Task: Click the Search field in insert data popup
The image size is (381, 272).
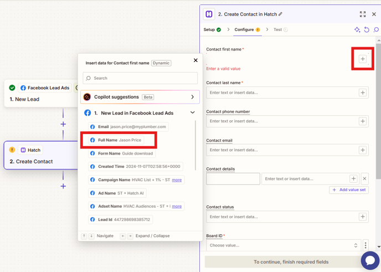Action: click(x=140, y=78)
